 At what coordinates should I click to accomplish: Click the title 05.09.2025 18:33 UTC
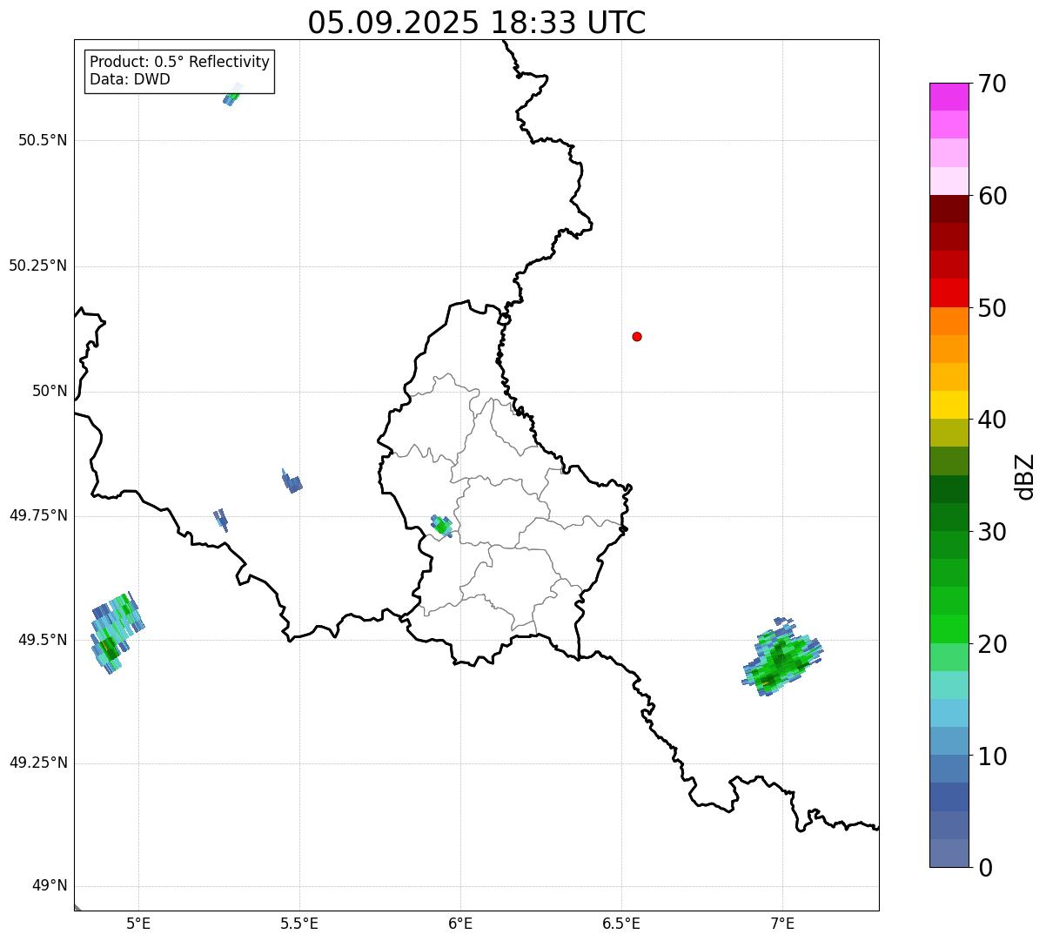(477, 23)
